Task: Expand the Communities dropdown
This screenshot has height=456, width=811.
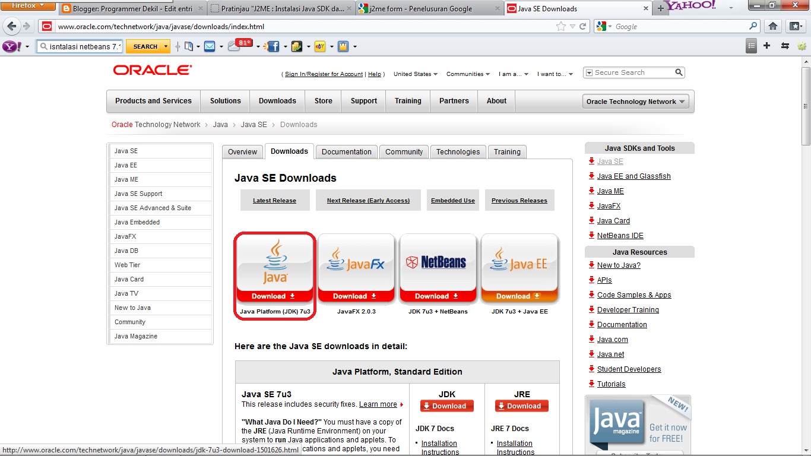Action: (x=468, y=74)
